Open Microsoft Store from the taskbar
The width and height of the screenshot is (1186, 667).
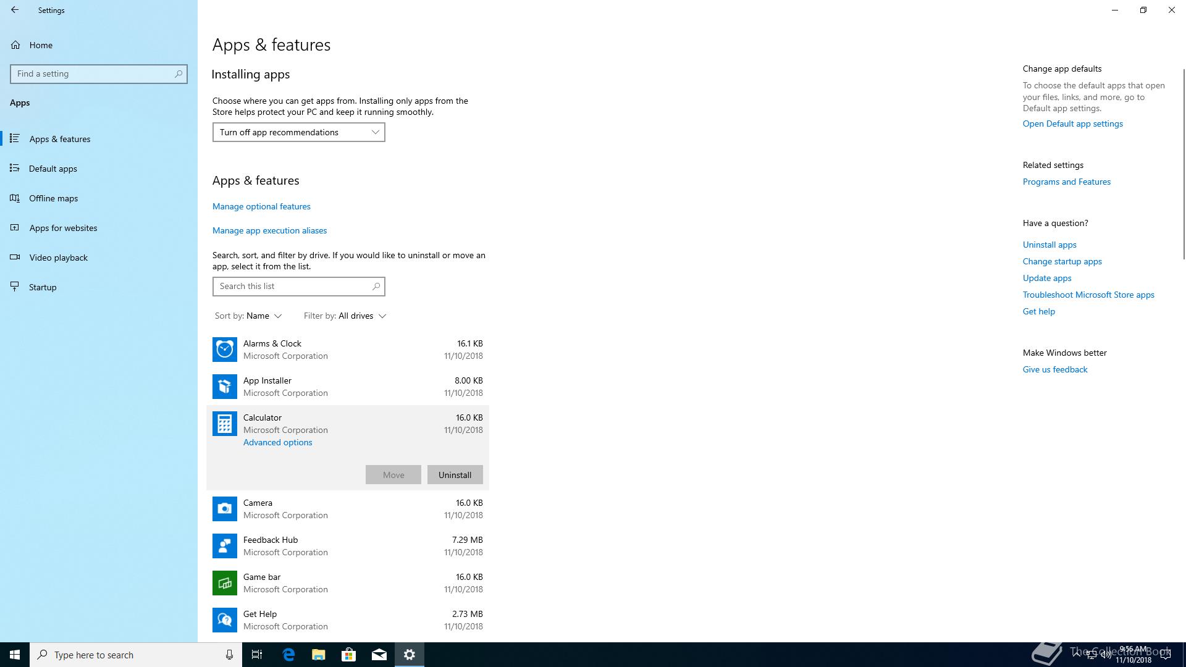coord(349,655)
